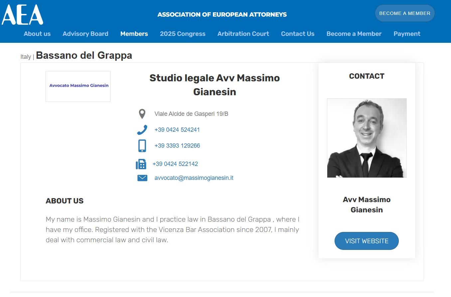Click the location pin icon
The image size is (451, 297).
(x=142, y=113)
